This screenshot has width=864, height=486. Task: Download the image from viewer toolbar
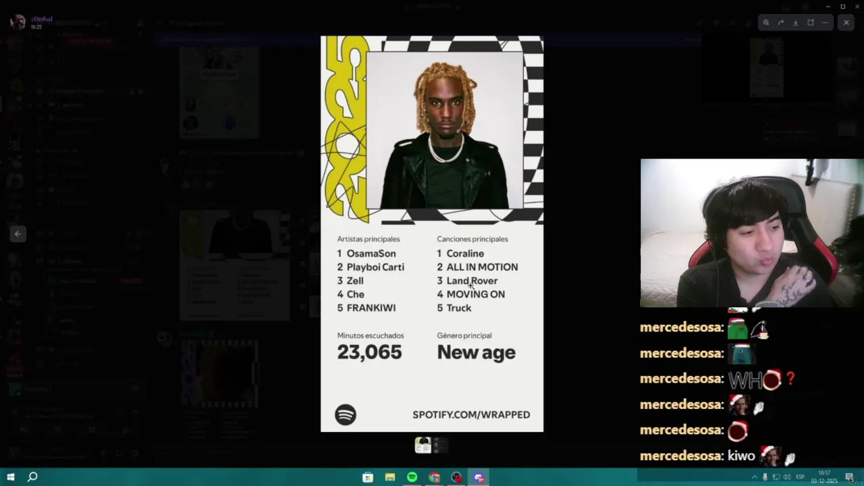coord(796,22)
